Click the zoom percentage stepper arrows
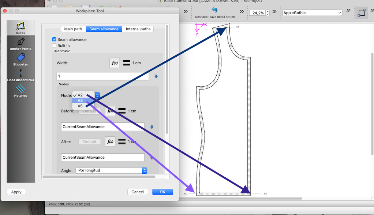The width and height of the screenshot is (374, 215). [268, 13]
